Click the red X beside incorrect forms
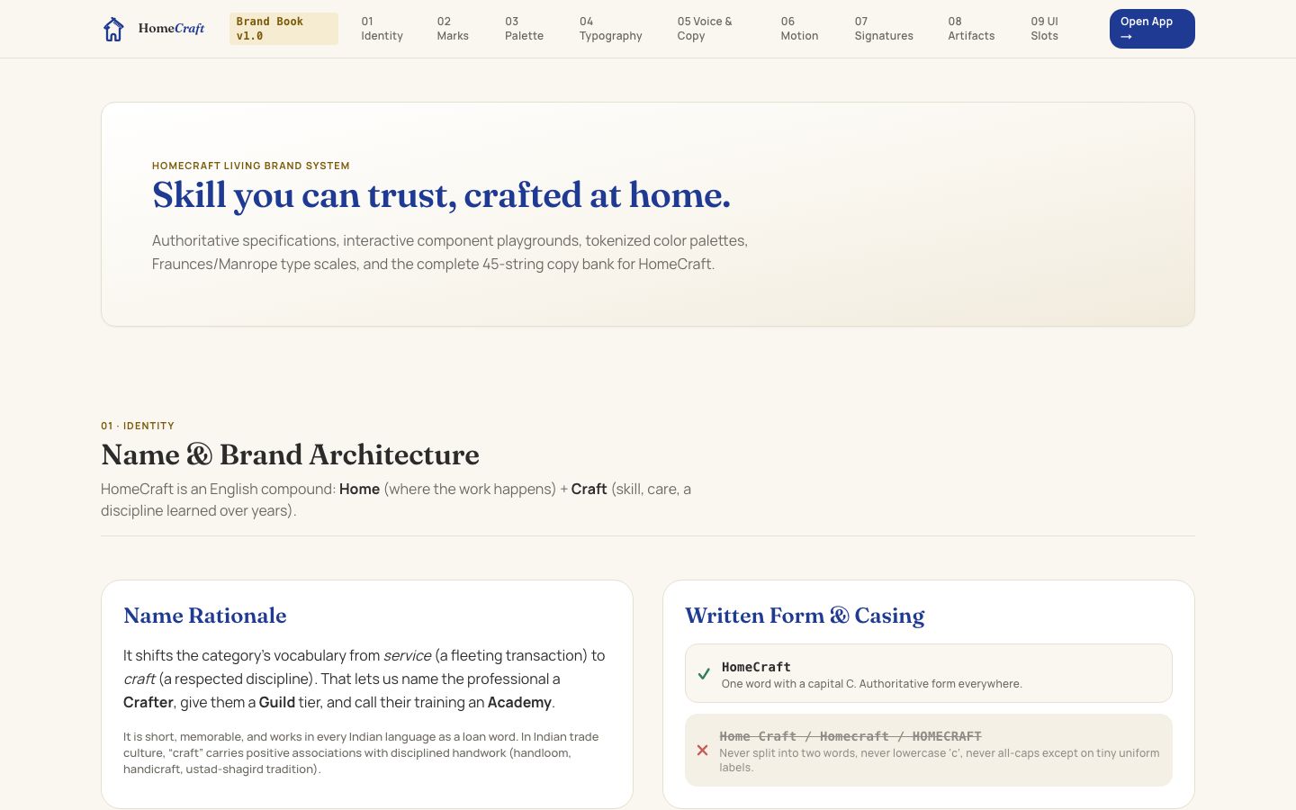This screenshot has height=810, width=1296. (703, 751)
